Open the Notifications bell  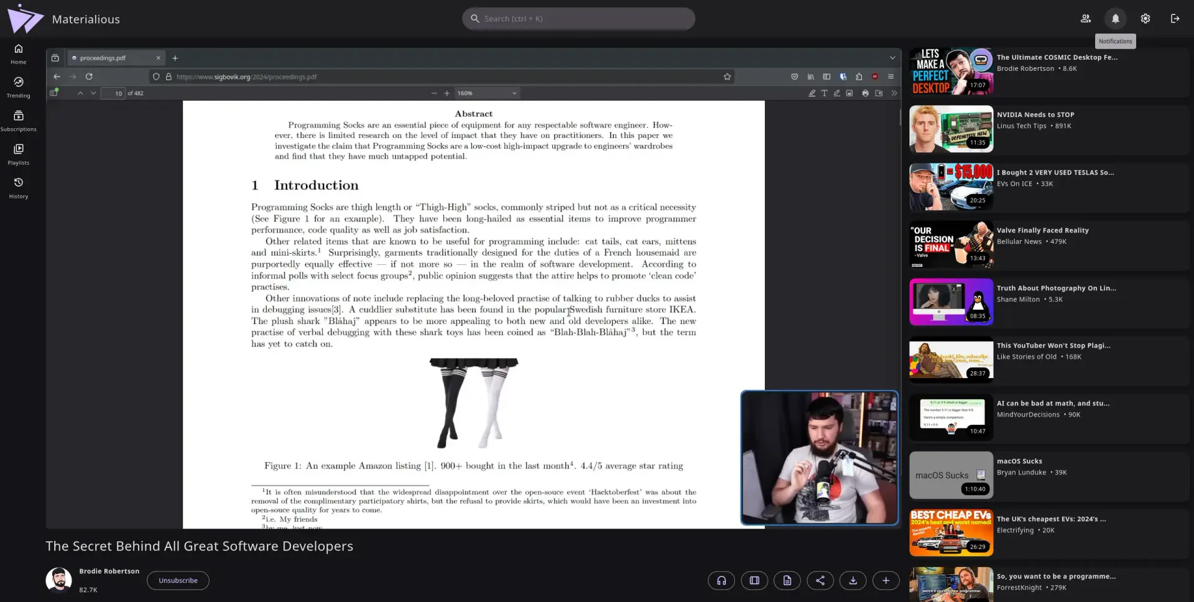(1115, 19)
